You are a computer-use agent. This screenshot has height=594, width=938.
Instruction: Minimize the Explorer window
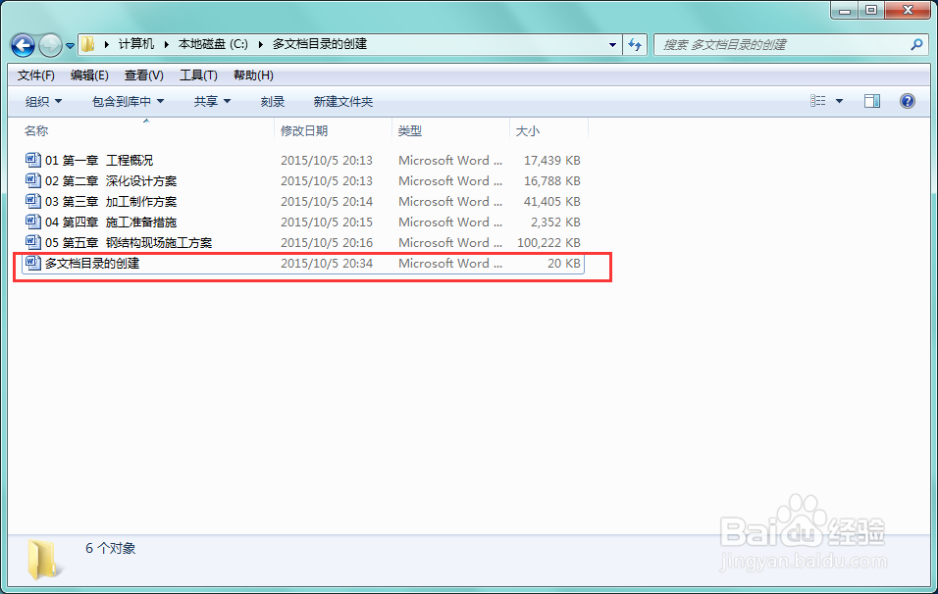click(845, 11)
